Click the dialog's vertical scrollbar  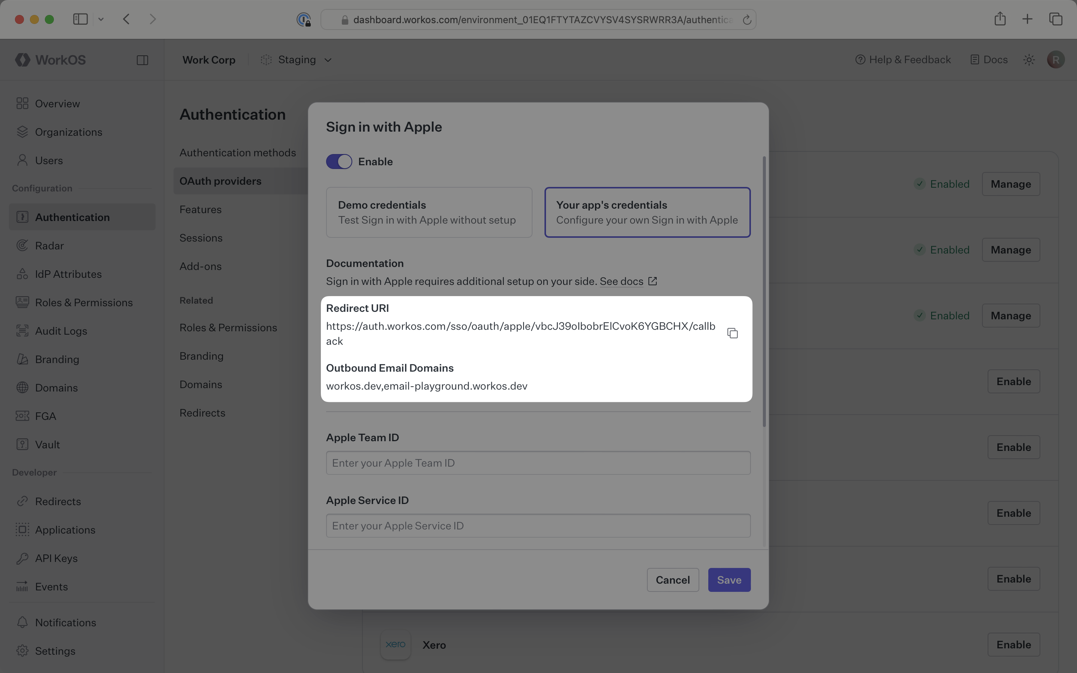click(764, 292)
